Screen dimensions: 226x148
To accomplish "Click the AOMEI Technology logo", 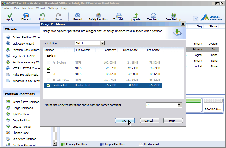I will coord(212,18).
